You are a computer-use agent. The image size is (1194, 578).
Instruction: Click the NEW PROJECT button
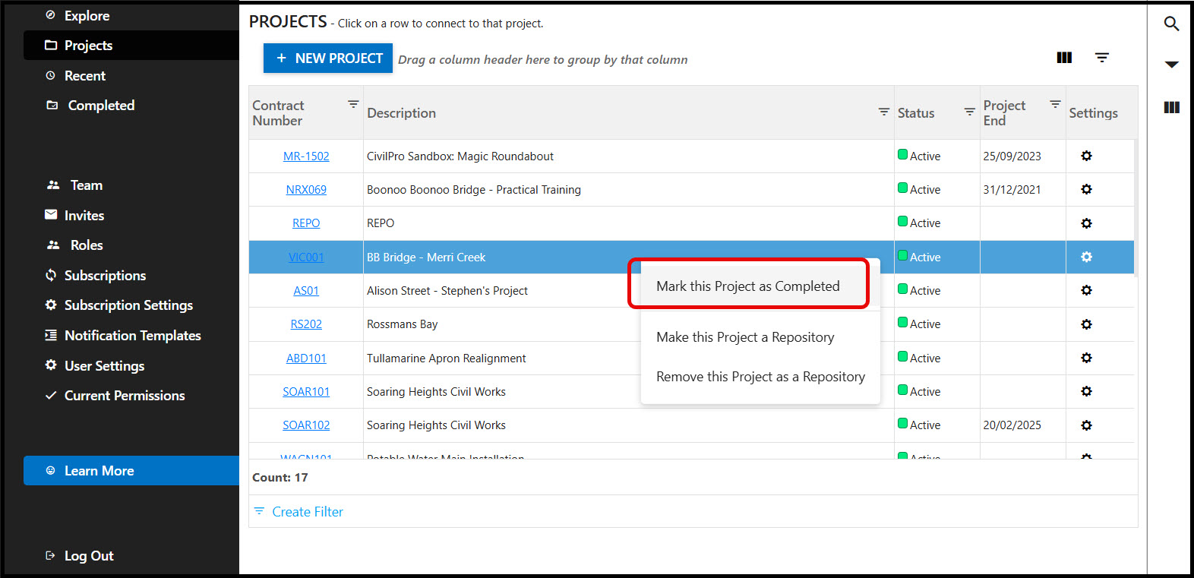(x=328, y=58)
